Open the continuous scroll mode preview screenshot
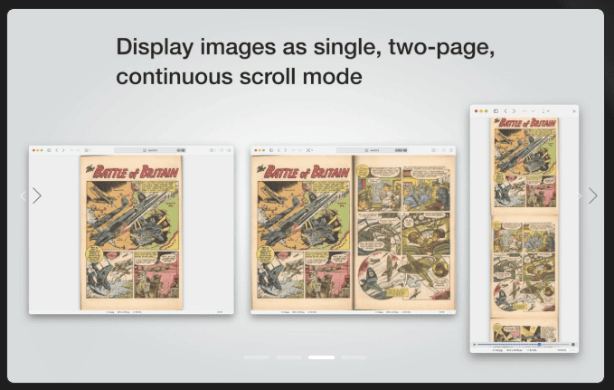The width and height of the screenshot is (614, 390). (x=524, y=229)
